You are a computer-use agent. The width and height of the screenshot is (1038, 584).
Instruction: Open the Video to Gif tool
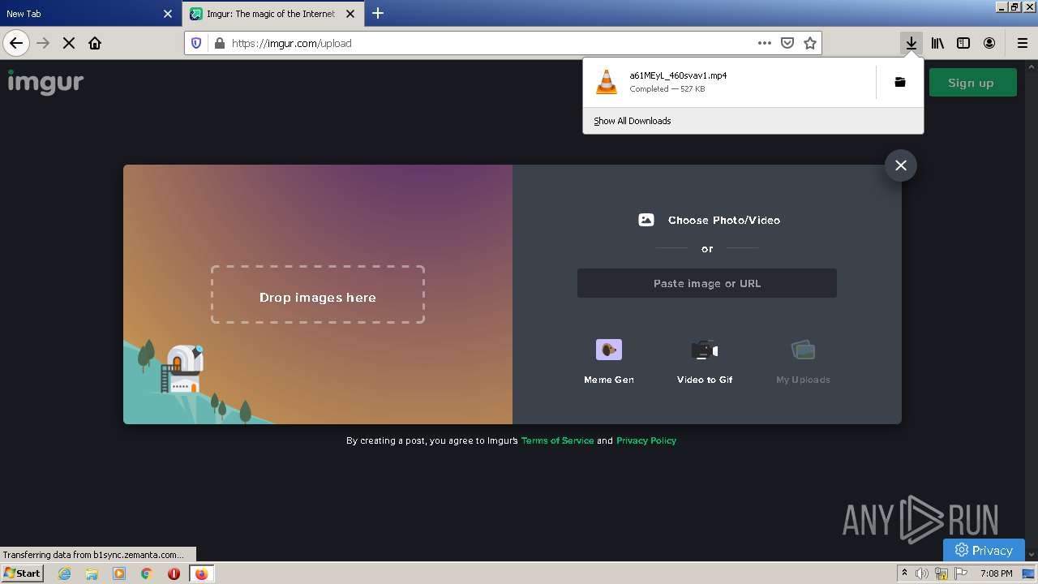coord(705,362)
